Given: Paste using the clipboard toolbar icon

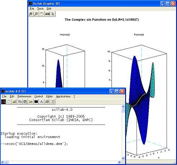Looking at the screenshot, I should tap(25, 102).
